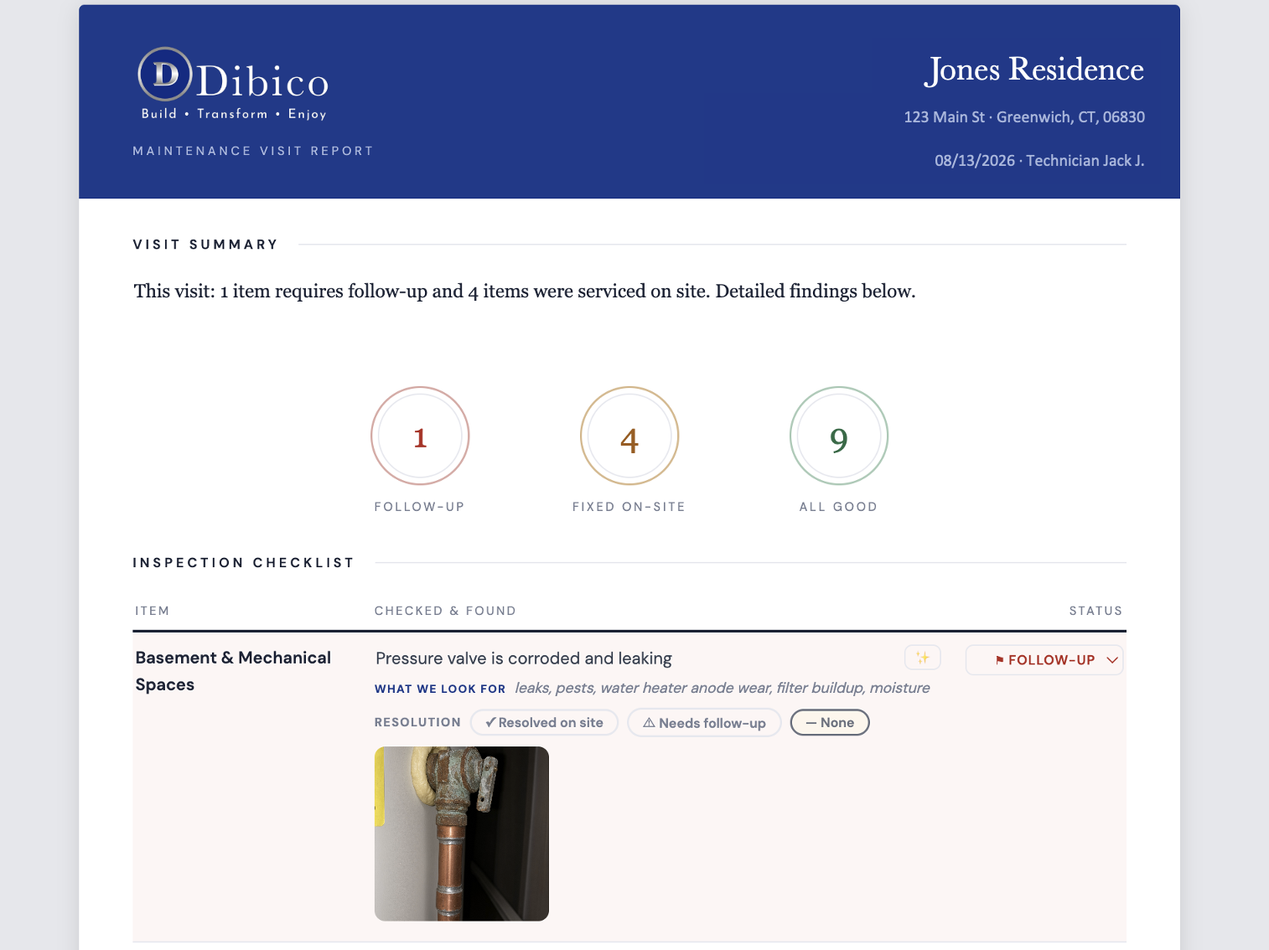Open the FOLLOW-UP status dropdown
Image resolution: width=1269 pixels, height=950 pixels.
[1044, 660]
